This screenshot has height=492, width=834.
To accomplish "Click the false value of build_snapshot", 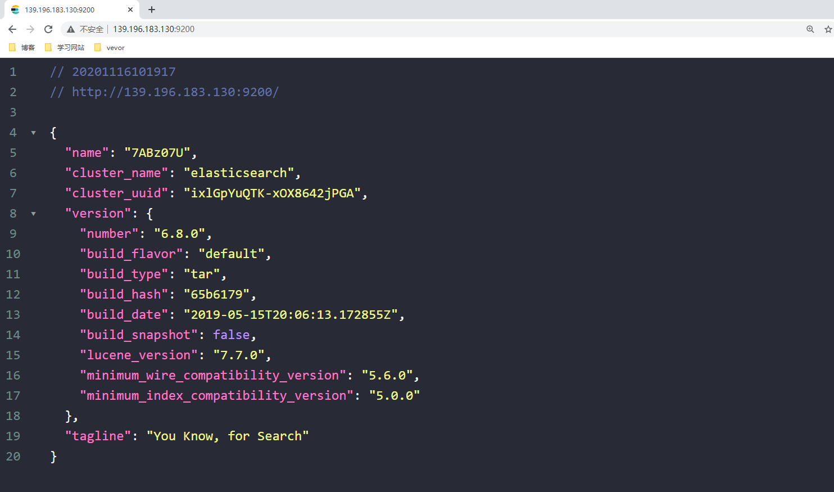I will 232,335.
